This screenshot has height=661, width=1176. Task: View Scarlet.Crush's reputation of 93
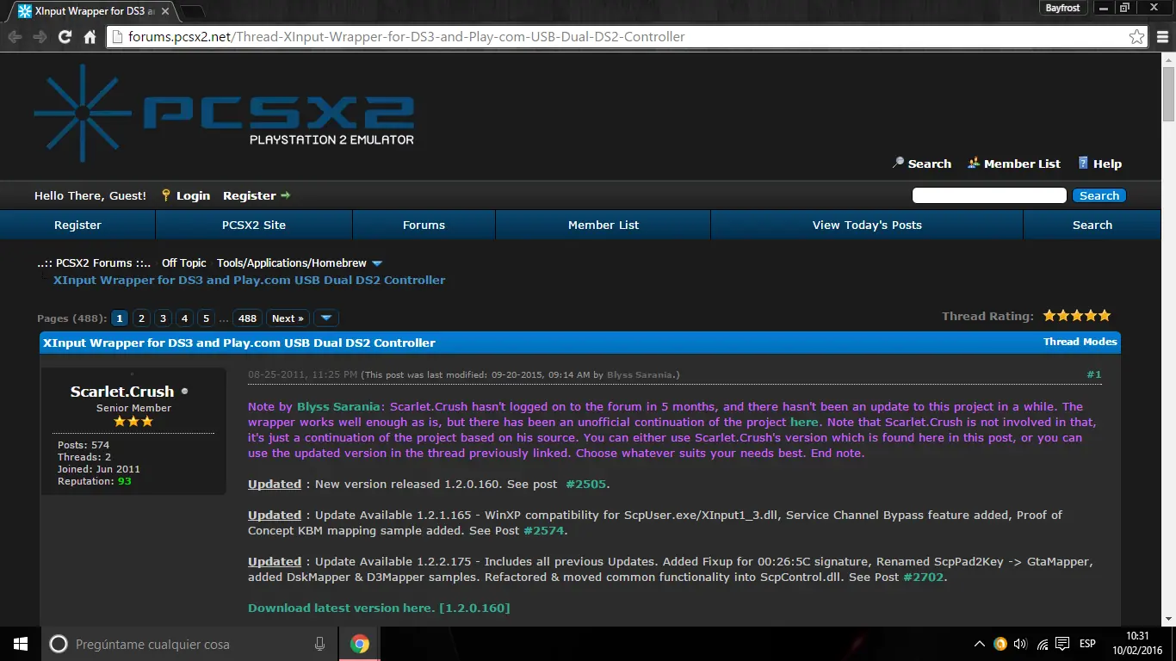coord(125,482)
